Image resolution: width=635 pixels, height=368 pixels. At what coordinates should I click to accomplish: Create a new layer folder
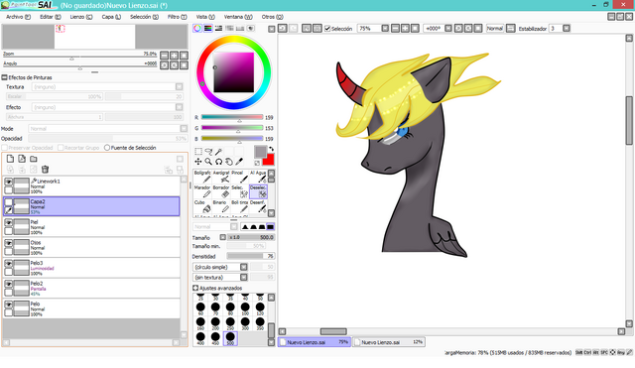(x=34, y=159)
